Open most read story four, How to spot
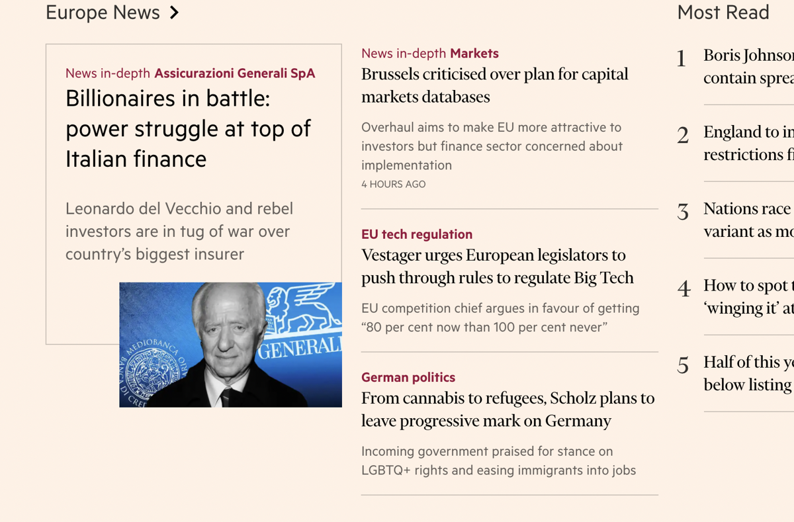Image resolution: width=794 pixels, height=522 pixels. pyautogui.click(x=748, y=296)
